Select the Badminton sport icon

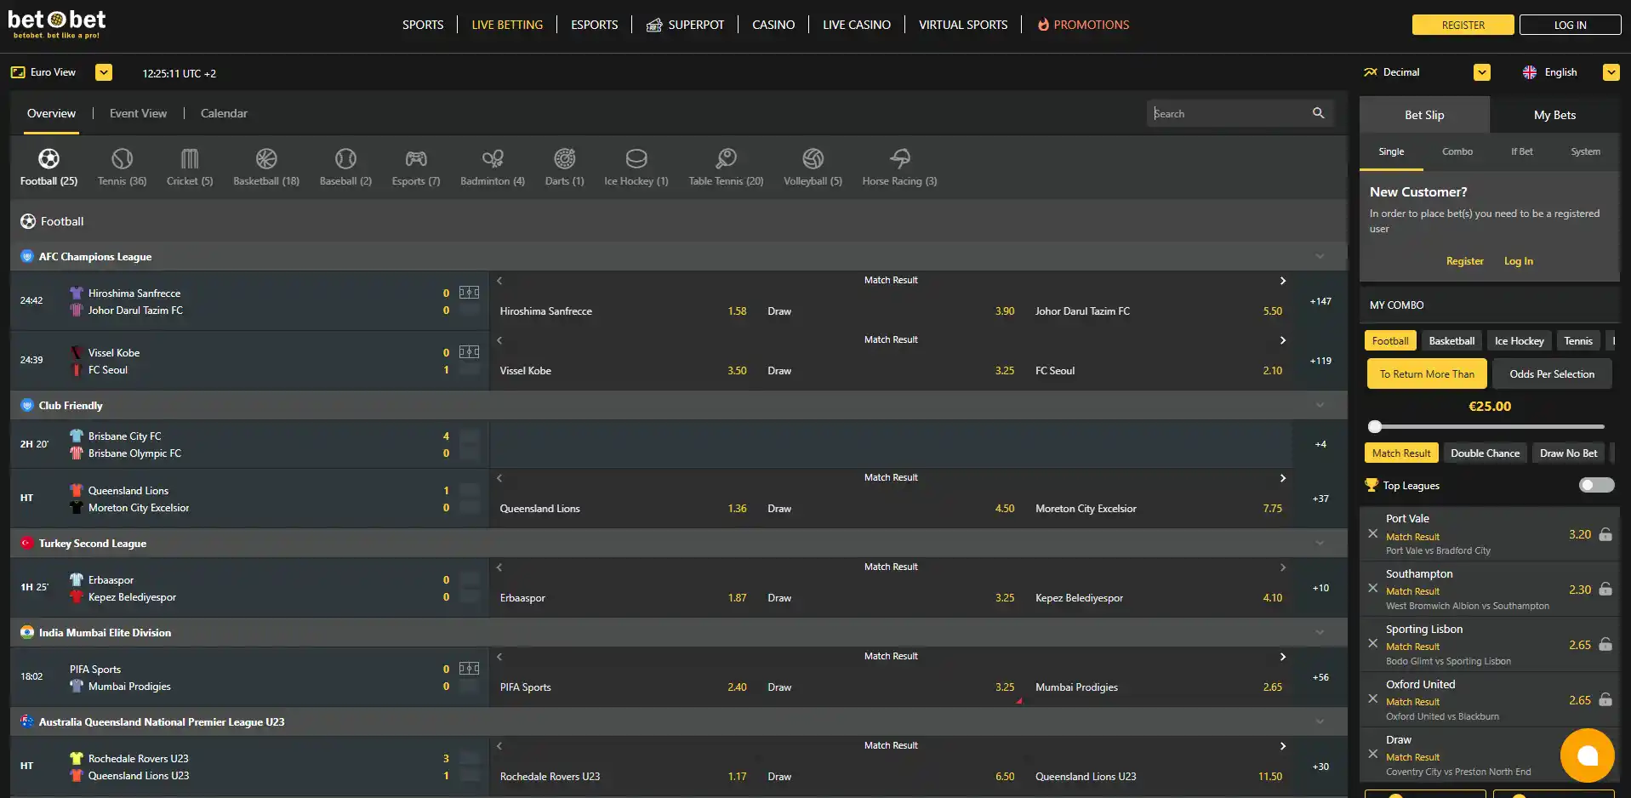click(493, 158)
